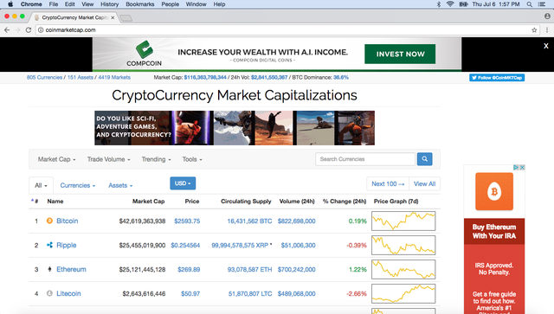Go to Next 100 currencies
Viewport: 554px width, 314px height.
(x=388, y=183)
